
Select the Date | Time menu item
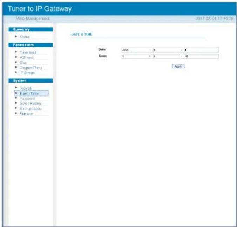(31, 93)
